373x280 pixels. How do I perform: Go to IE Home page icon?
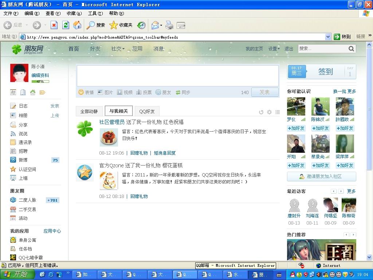pos(77,25)
